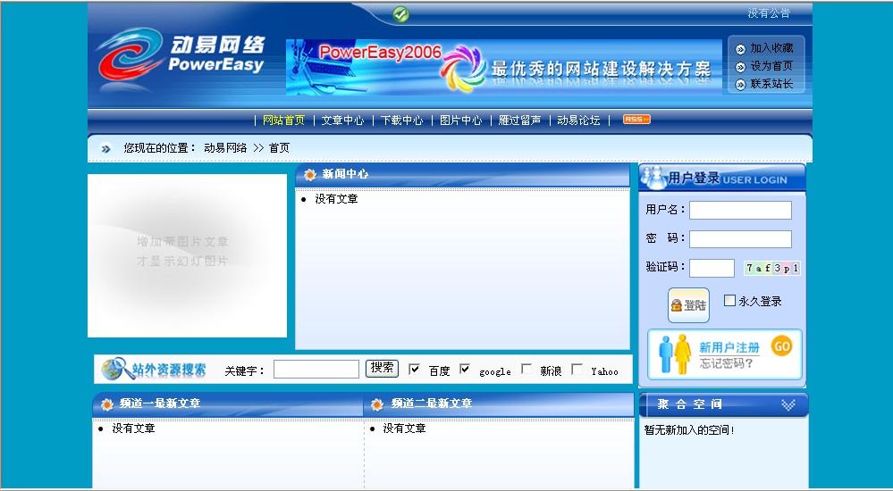The width and height of the screenshot is (893, 491).
Task: Click 新闻中心 section title
Action: (345, 174)
